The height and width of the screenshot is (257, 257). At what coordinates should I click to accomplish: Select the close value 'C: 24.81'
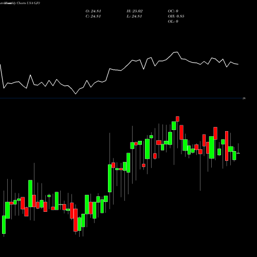(93, 16)
